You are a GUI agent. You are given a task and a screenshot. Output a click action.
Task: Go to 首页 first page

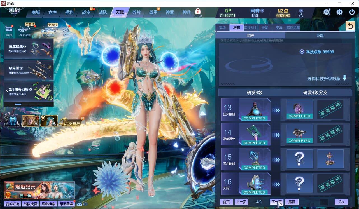[226, 202]
